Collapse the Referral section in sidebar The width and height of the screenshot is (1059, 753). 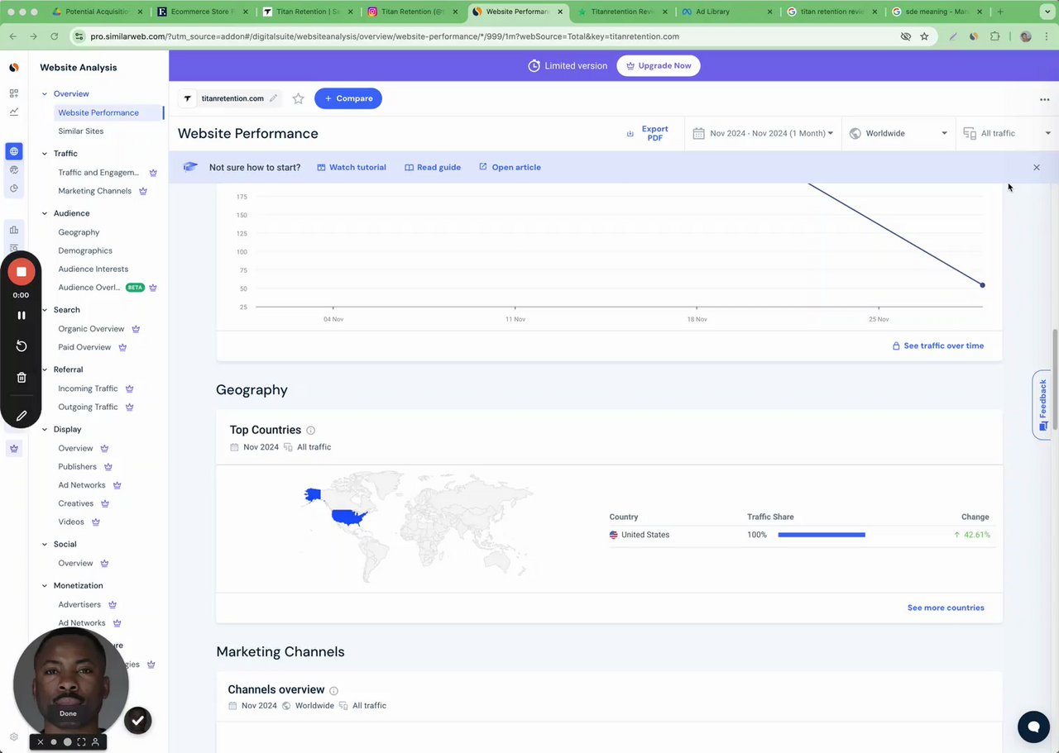pyautogui.click(x=45, y=369)
